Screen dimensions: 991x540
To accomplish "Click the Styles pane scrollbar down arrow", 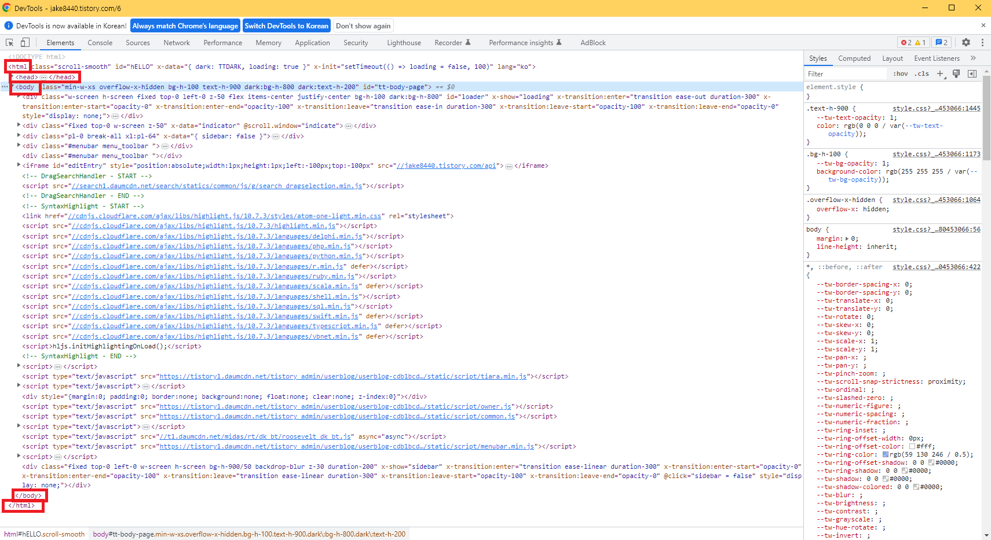I will point(986,535).
